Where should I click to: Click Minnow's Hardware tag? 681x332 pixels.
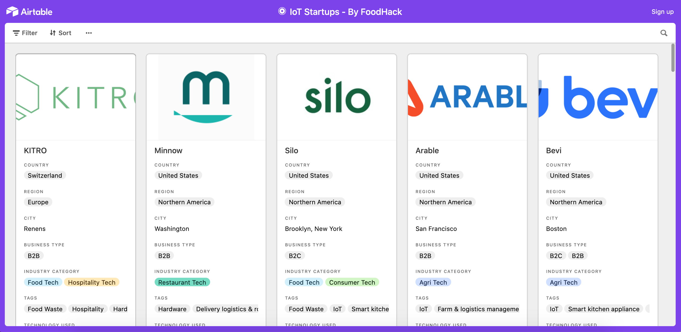click(172, 309)
